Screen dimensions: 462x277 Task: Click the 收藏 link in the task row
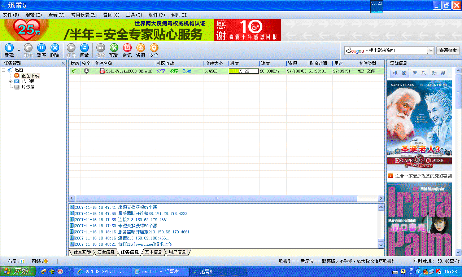[174, 71]
